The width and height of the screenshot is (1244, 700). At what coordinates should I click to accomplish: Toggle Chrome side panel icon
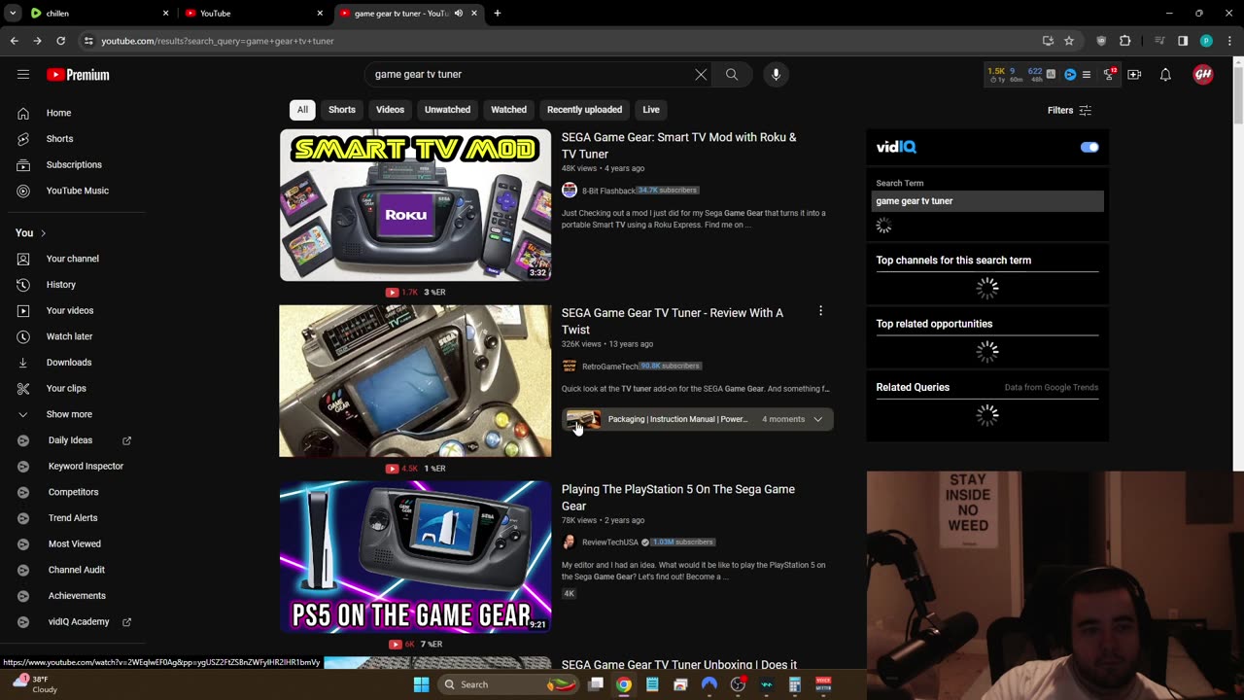(1183, 41)
